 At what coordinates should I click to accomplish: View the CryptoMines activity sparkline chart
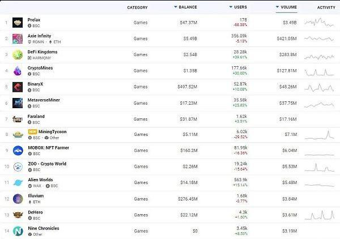click(319, 72)
